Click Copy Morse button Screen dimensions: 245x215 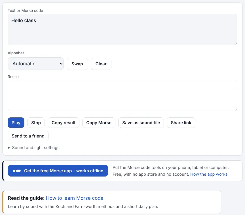click(x=99, y=123)
